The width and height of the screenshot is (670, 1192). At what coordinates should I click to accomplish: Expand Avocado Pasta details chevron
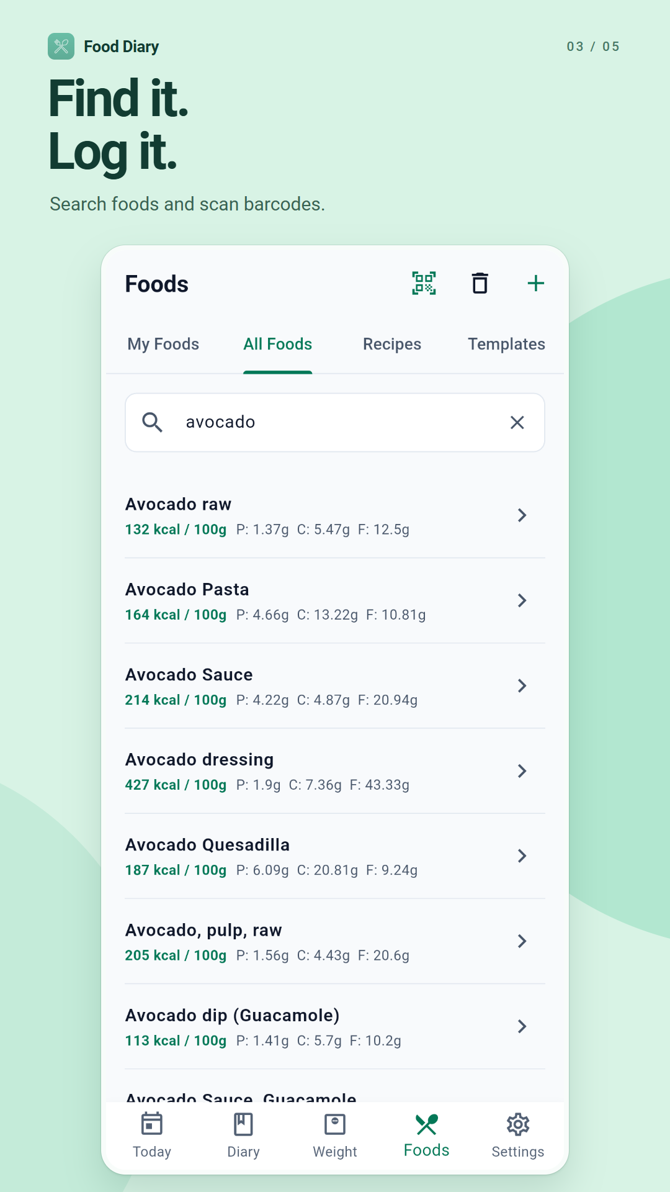(x=522, y=600)
